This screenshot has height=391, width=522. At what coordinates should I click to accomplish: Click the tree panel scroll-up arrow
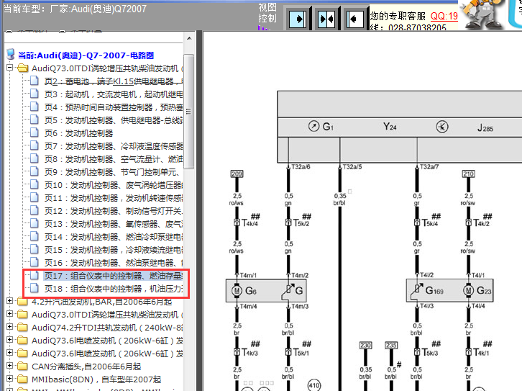(189, 38)
